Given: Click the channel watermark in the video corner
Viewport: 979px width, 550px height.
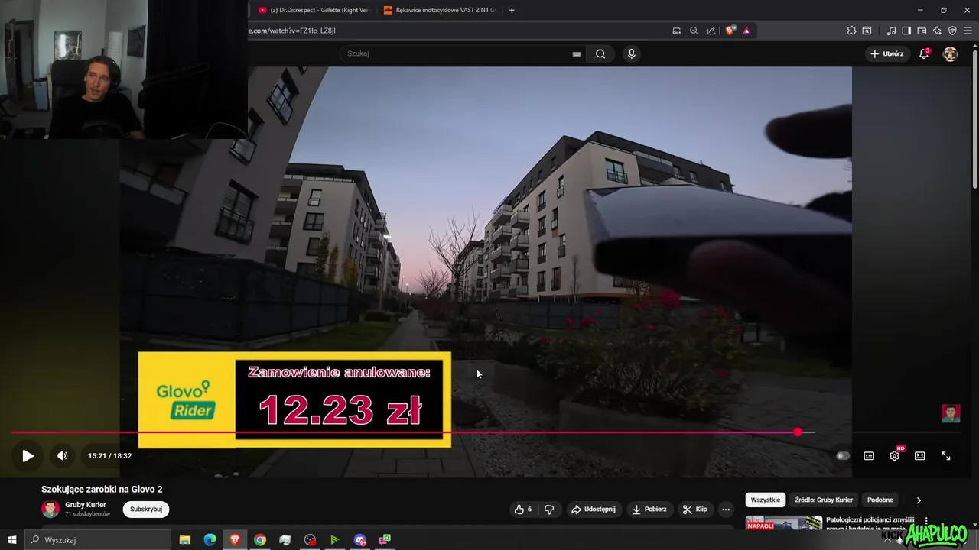Looking at the screenshot, I should (951, 413).
